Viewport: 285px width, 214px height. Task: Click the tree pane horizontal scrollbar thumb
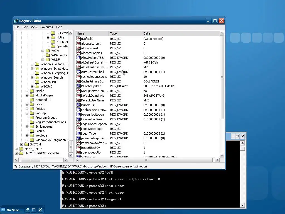pyautogui.click(x=31, y=160)
